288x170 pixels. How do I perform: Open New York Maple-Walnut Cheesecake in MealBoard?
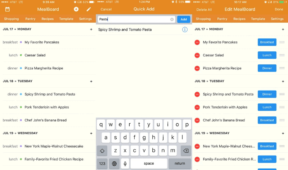point(48,146)
